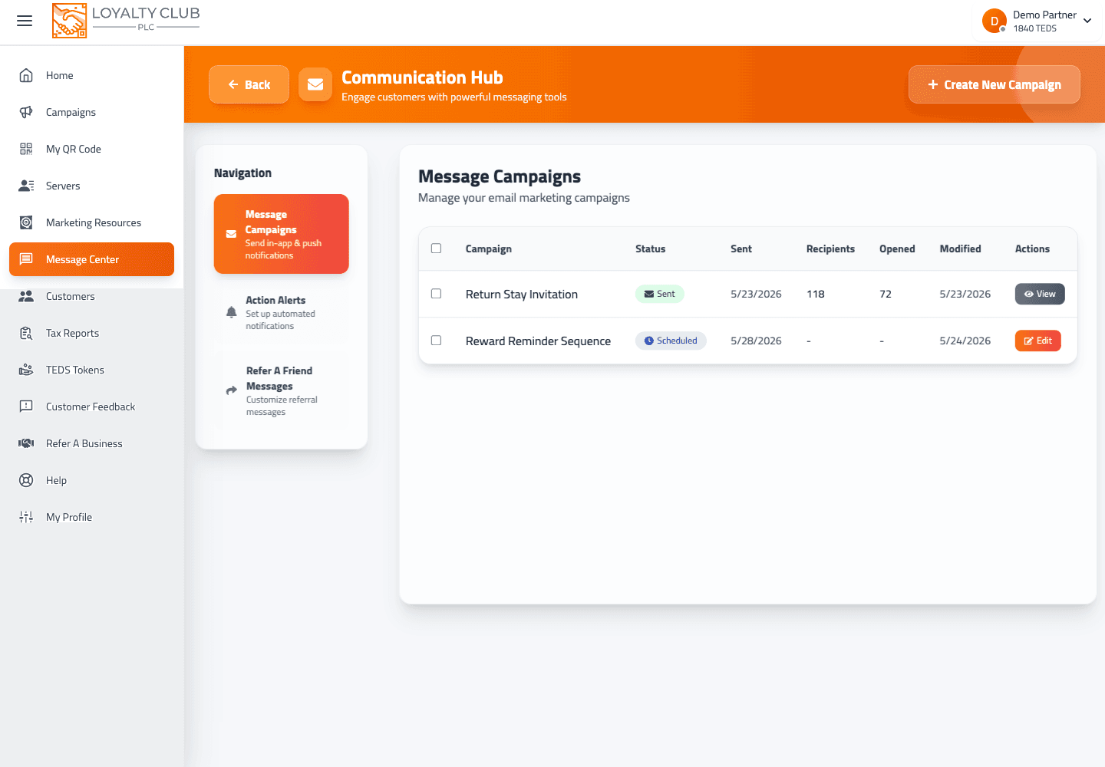The image size is (1105, 767).
Task: Open My Profile in the sidebar
Action: [91, 517]
